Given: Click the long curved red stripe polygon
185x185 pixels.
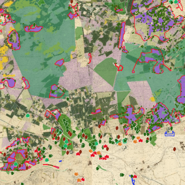Looking at the screenshot, I should click(51, 166).
